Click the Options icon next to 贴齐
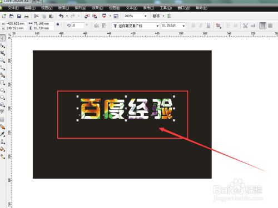 click(x=169, y=16)
